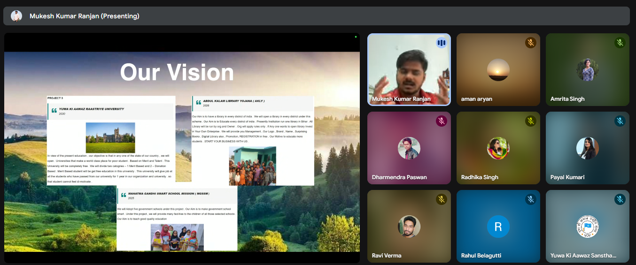Click the quote icon beside the university heading

54,111
